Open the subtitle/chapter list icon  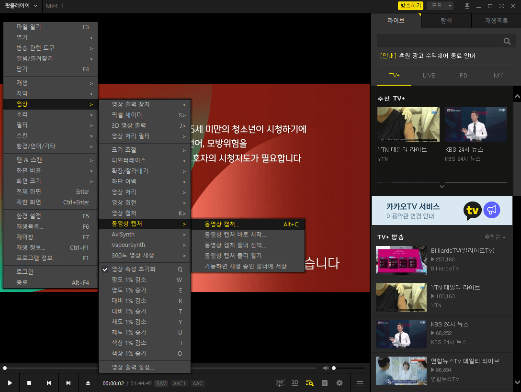(325, 383)
